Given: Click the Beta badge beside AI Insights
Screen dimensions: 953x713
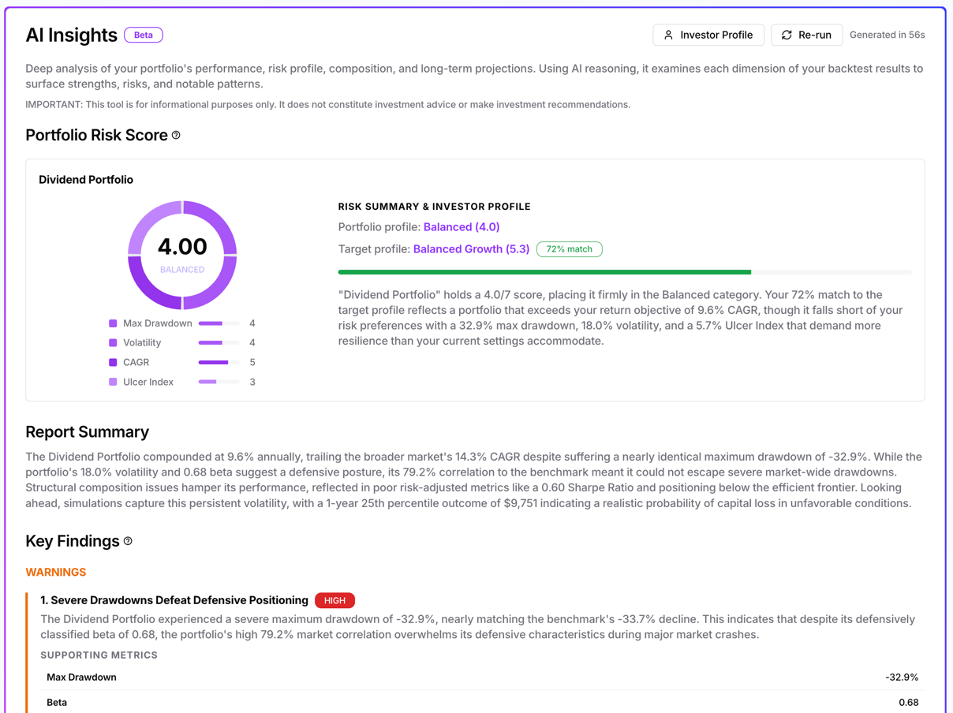Looking at the screenshot, I should point(143,35).
